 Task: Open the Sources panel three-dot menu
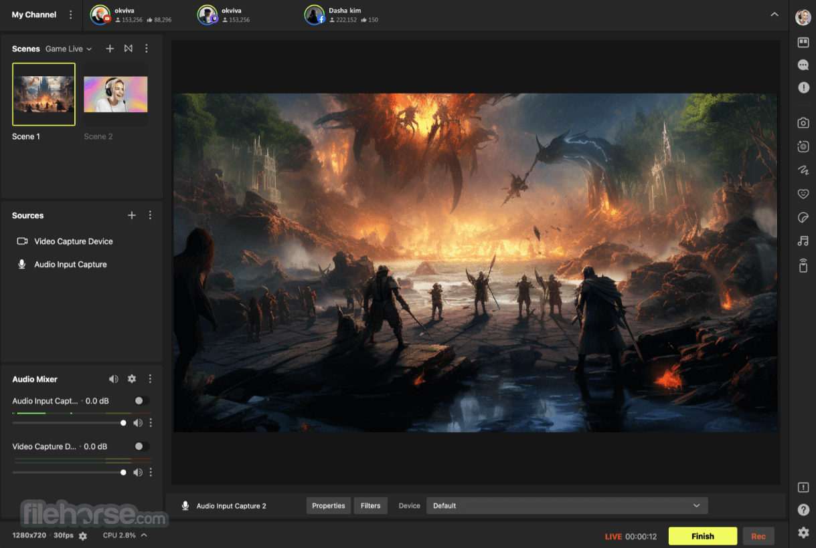(x=150, y=215)
